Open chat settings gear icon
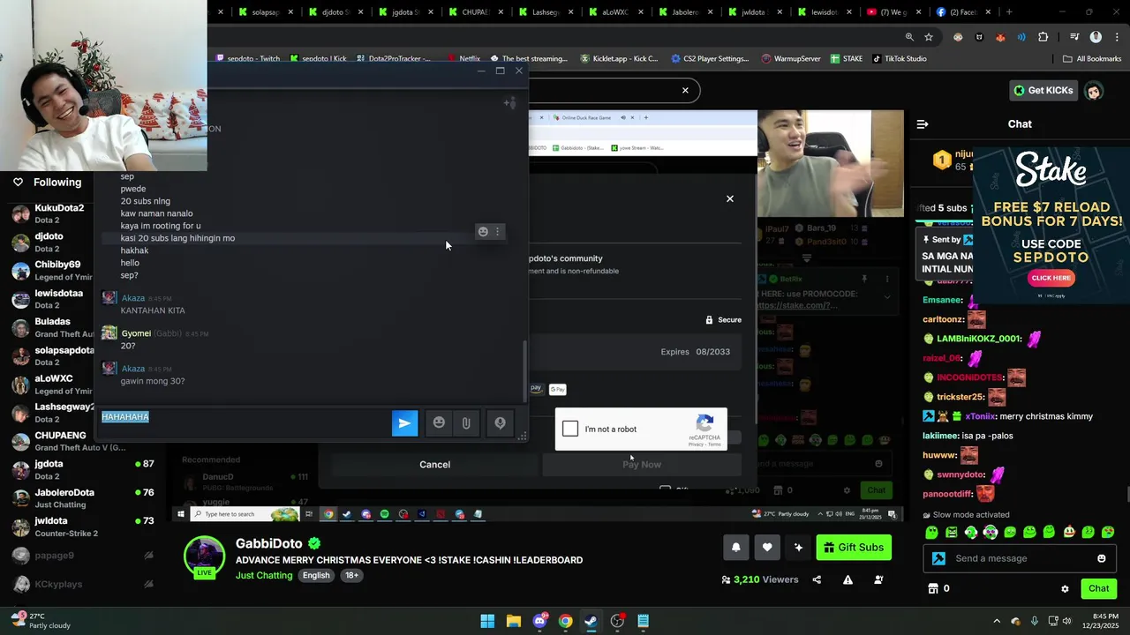 1065,588
